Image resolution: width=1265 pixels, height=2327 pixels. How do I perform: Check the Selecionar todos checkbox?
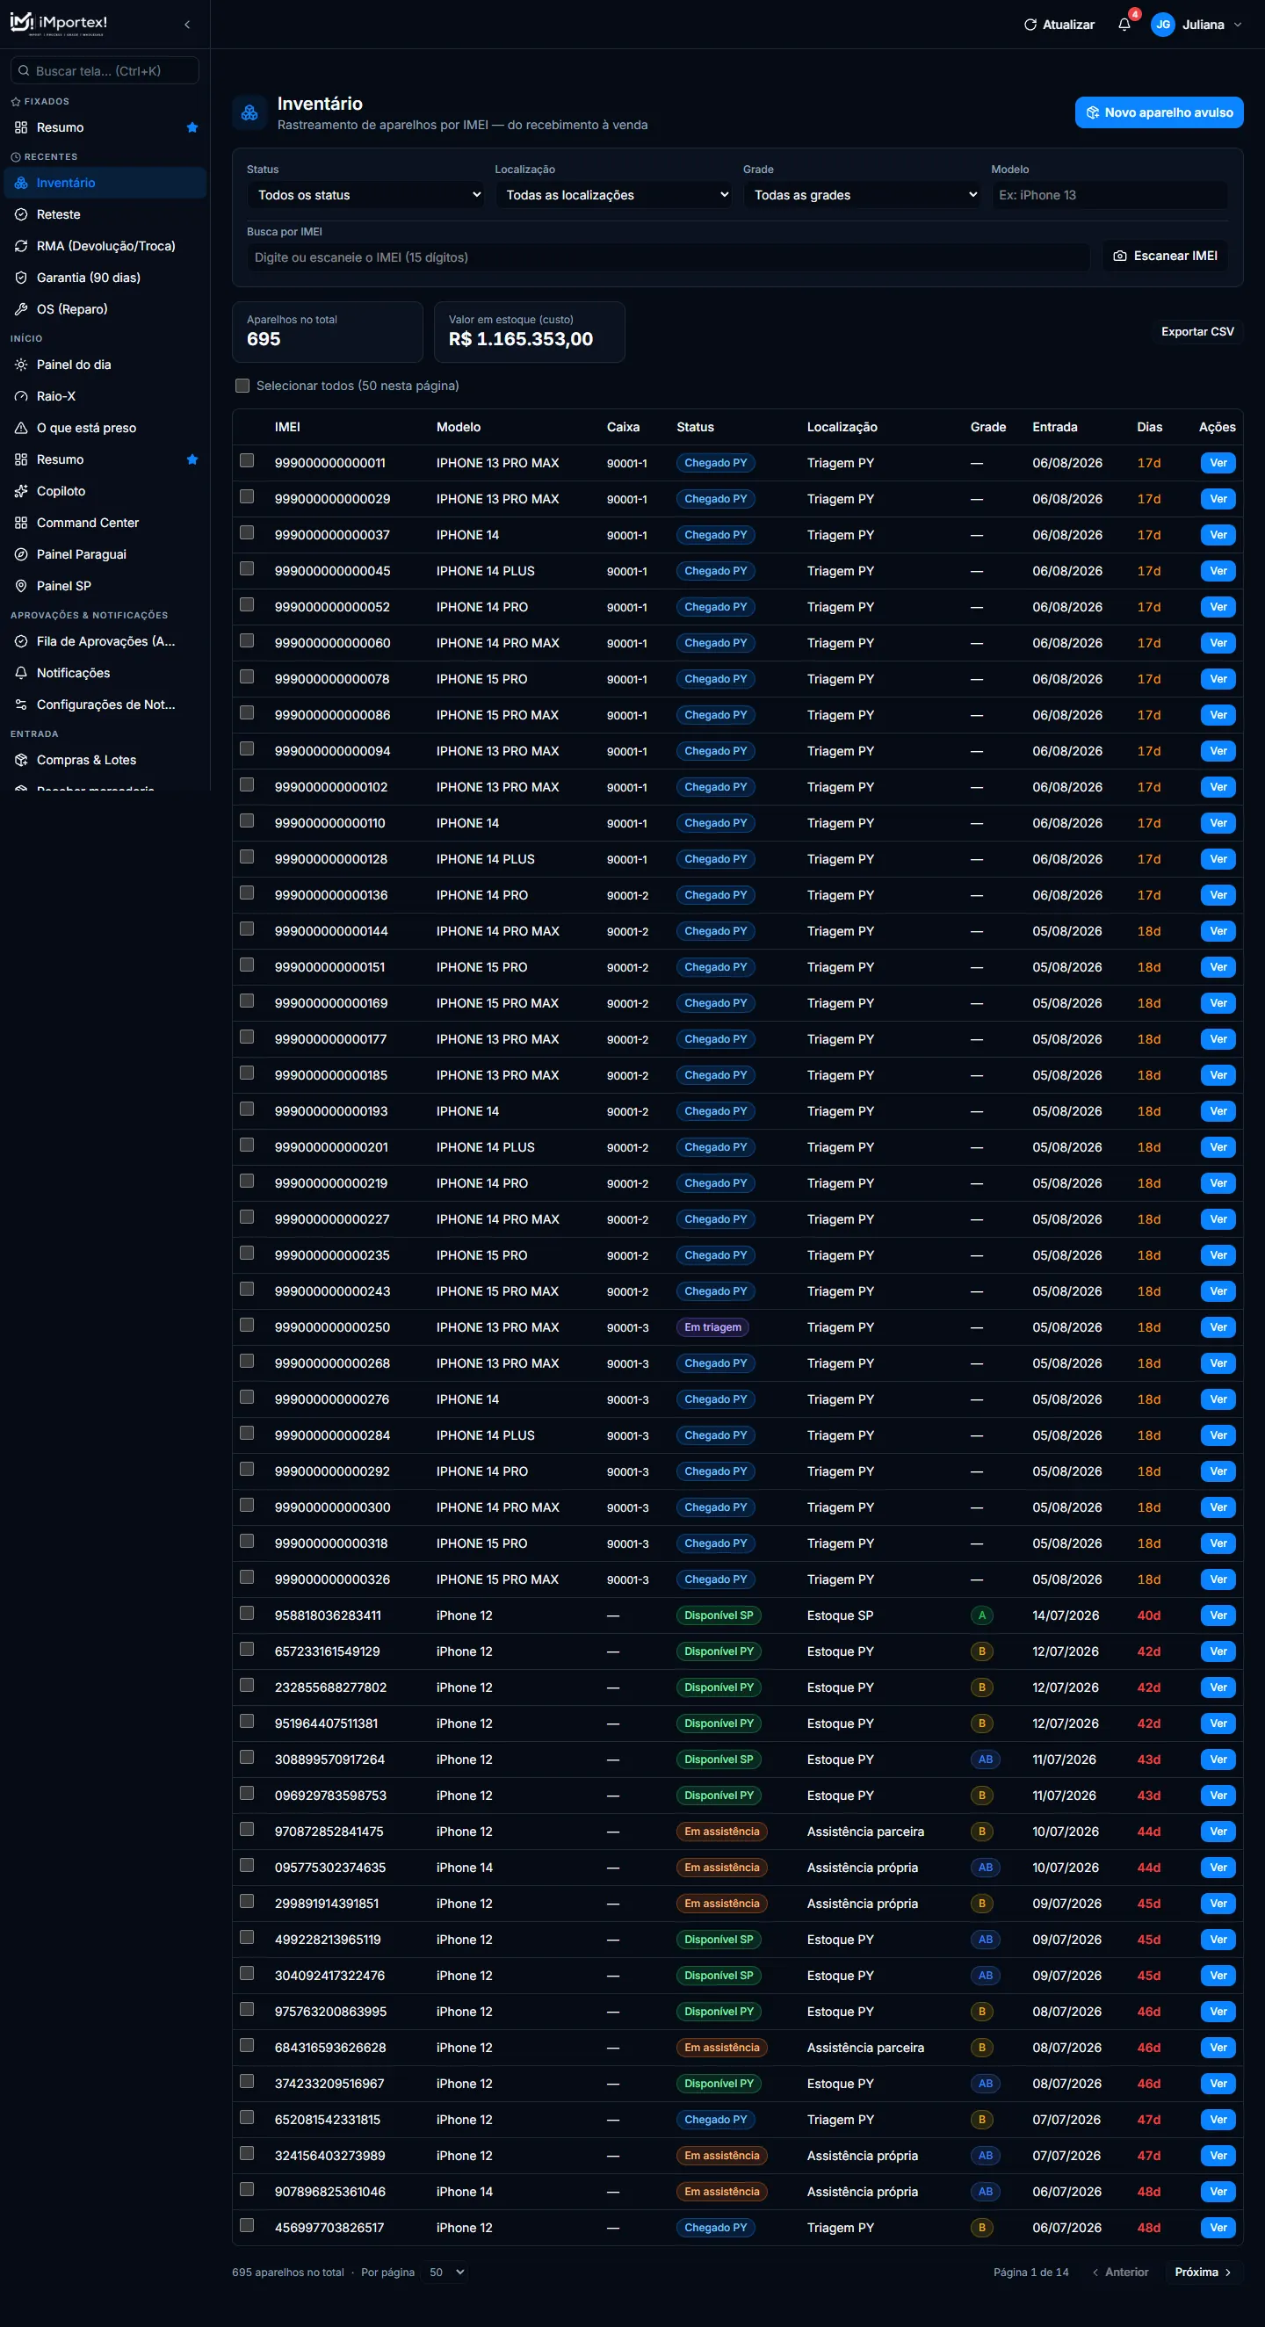[x=242, y=386]
